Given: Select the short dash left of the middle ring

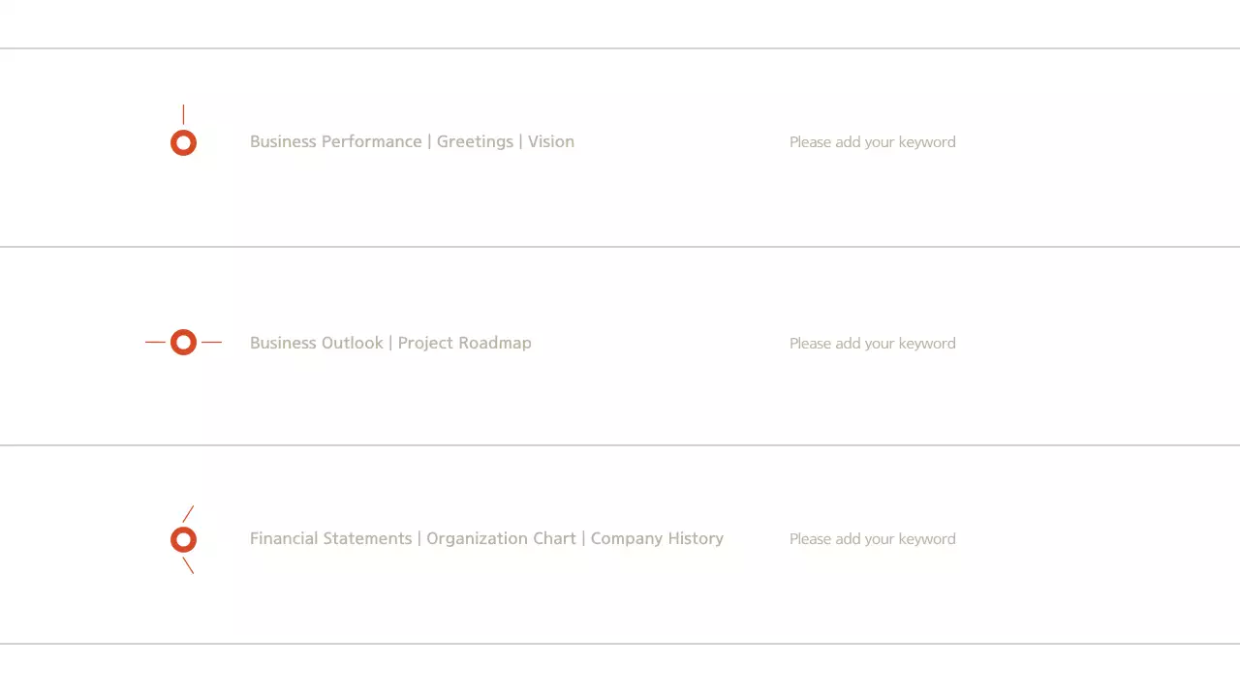Looking at the screenshot, I should [155, 342].
